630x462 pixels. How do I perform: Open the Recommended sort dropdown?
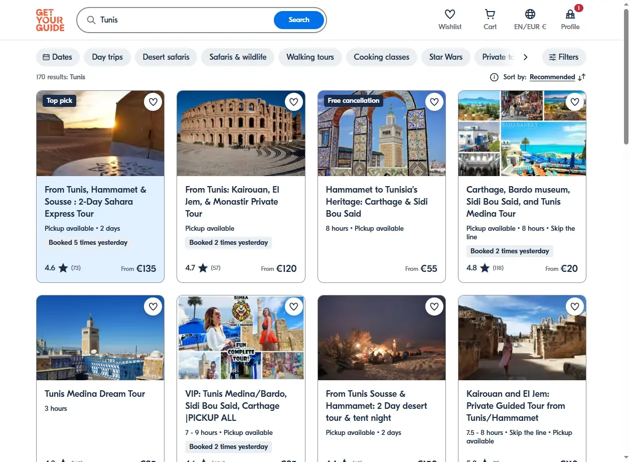pos(552,77)
